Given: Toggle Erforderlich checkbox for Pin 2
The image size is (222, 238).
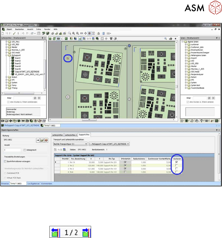Looking at the screenshot, I should [125, 165].
